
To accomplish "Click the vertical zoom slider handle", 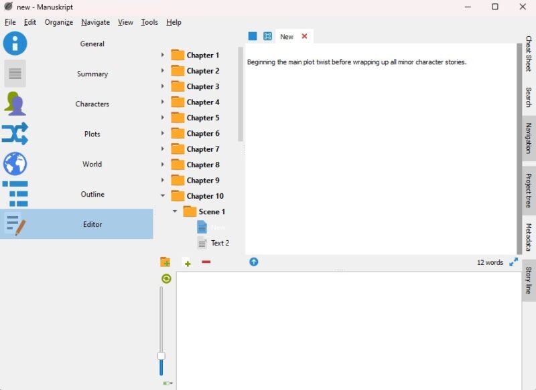I will coord(161,355).
